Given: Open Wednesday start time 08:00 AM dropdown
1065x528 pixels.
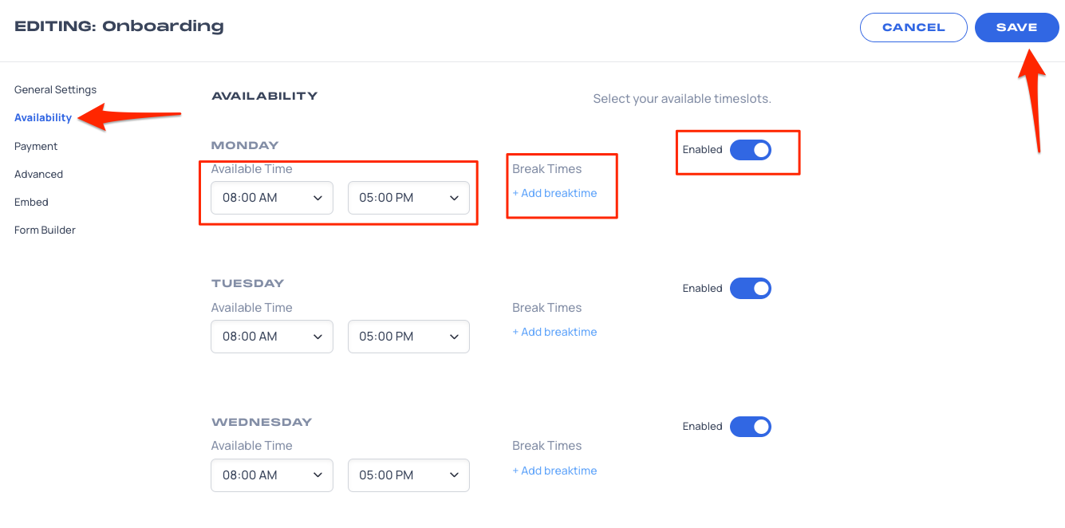Looking at the screenshot, I should pos(272,475).
